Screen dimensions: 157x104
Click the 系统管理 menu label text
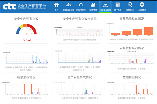[x=142, y=10]
